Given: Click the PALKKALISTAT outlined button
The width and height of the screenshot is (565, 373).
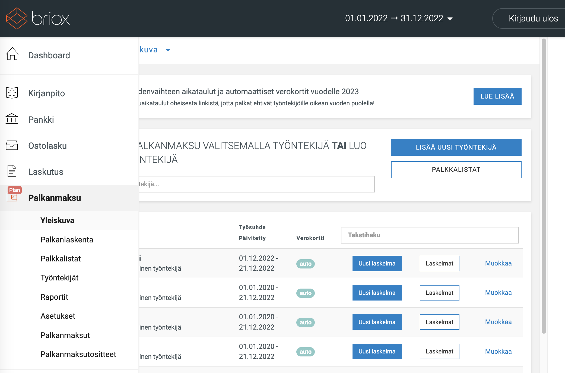Looking at the screenshot, I should [456, 170].
